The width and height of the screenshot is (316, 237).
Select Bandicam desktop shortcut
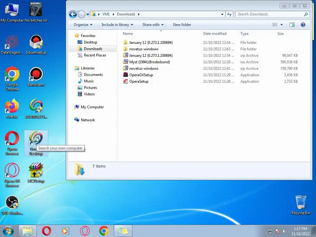point(36,77)
